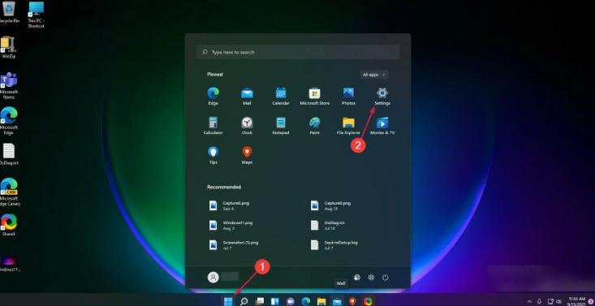Open the pinned Mail app in Start

pyautogui.click(x=247, y=96)
